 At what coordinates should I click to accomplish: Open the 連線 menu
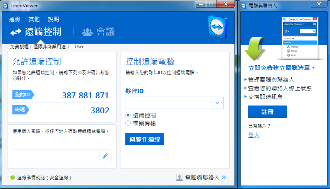(x=15, y=19)
